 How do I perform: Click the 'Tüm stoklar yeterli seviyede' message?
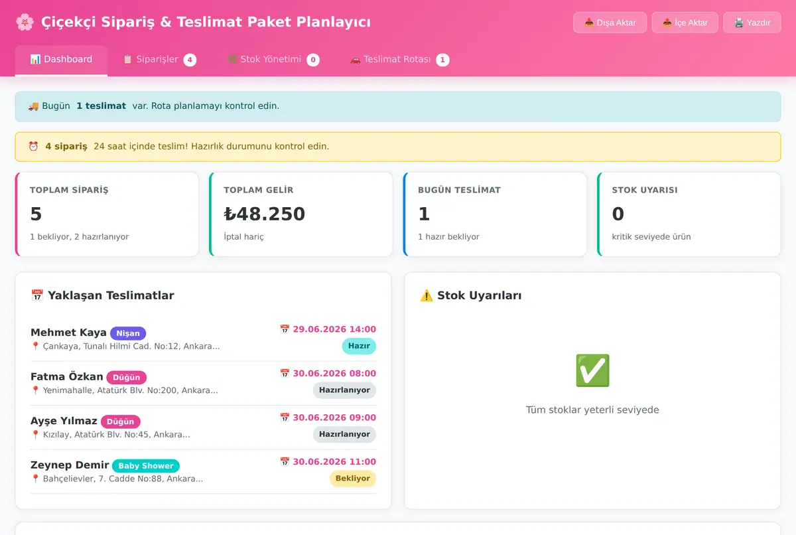592,410
